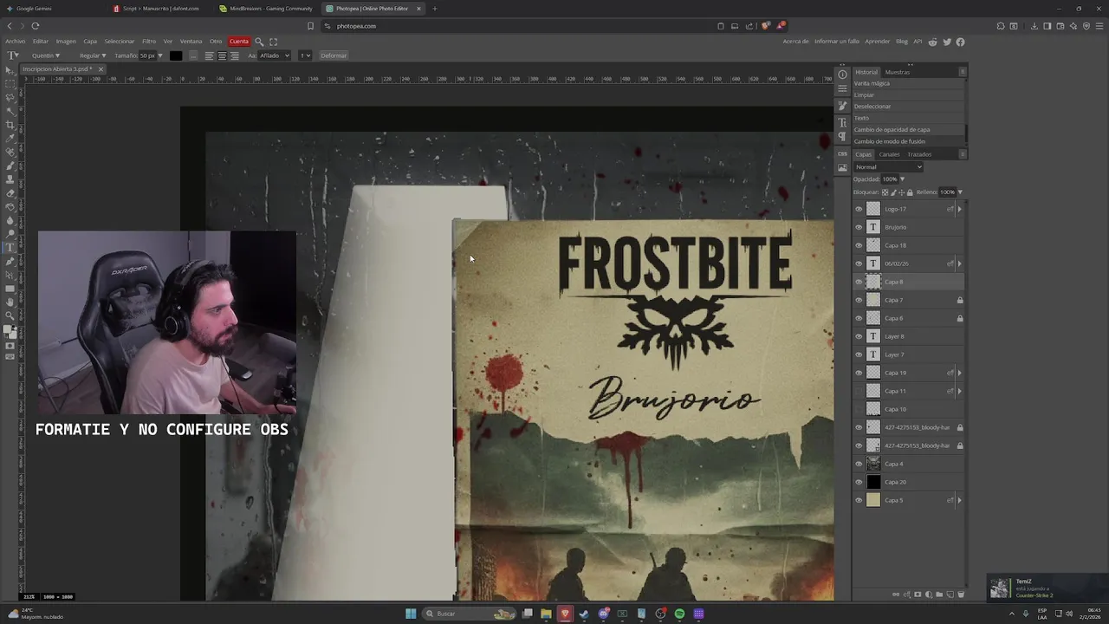Open the Character panel icon
This screenshot has width=1109, height=624.
(842, 123)
